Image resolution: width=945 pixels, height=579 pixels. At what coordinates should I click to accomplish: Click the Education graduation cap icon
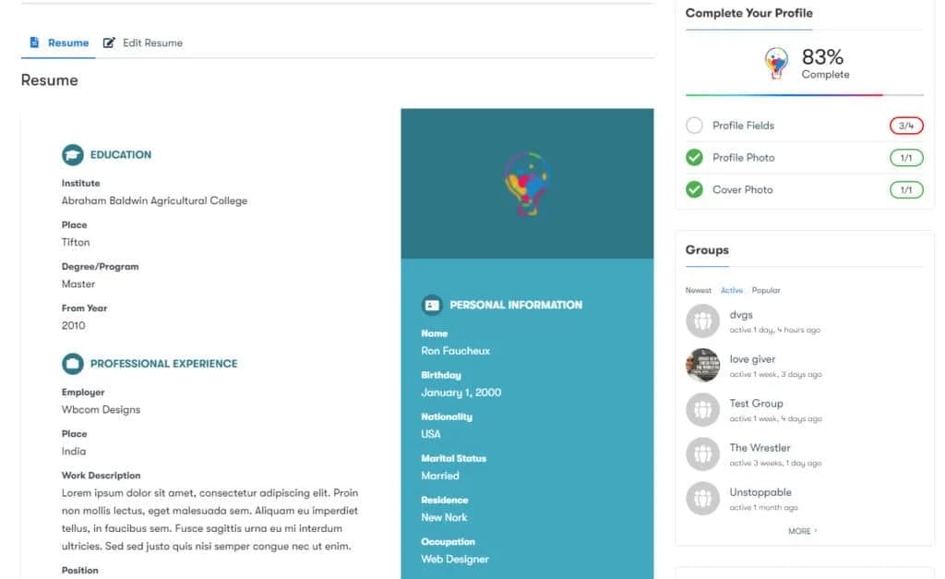coord(72,155)
